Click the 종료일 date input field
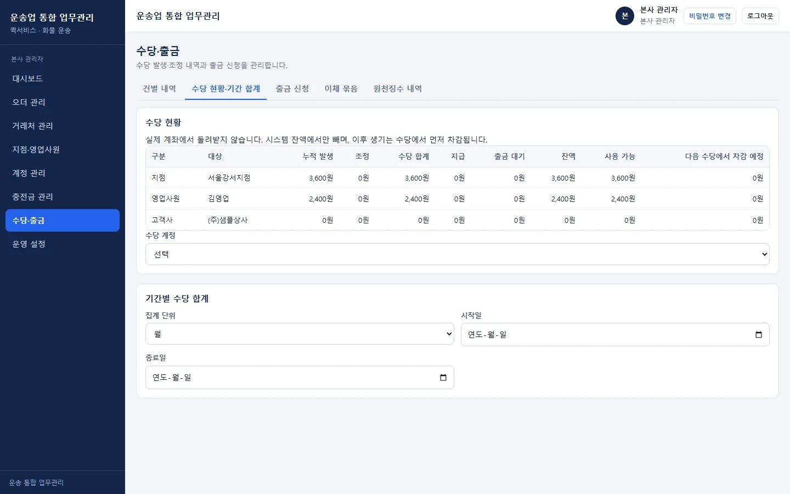790x494 pixels. (300, 378)
